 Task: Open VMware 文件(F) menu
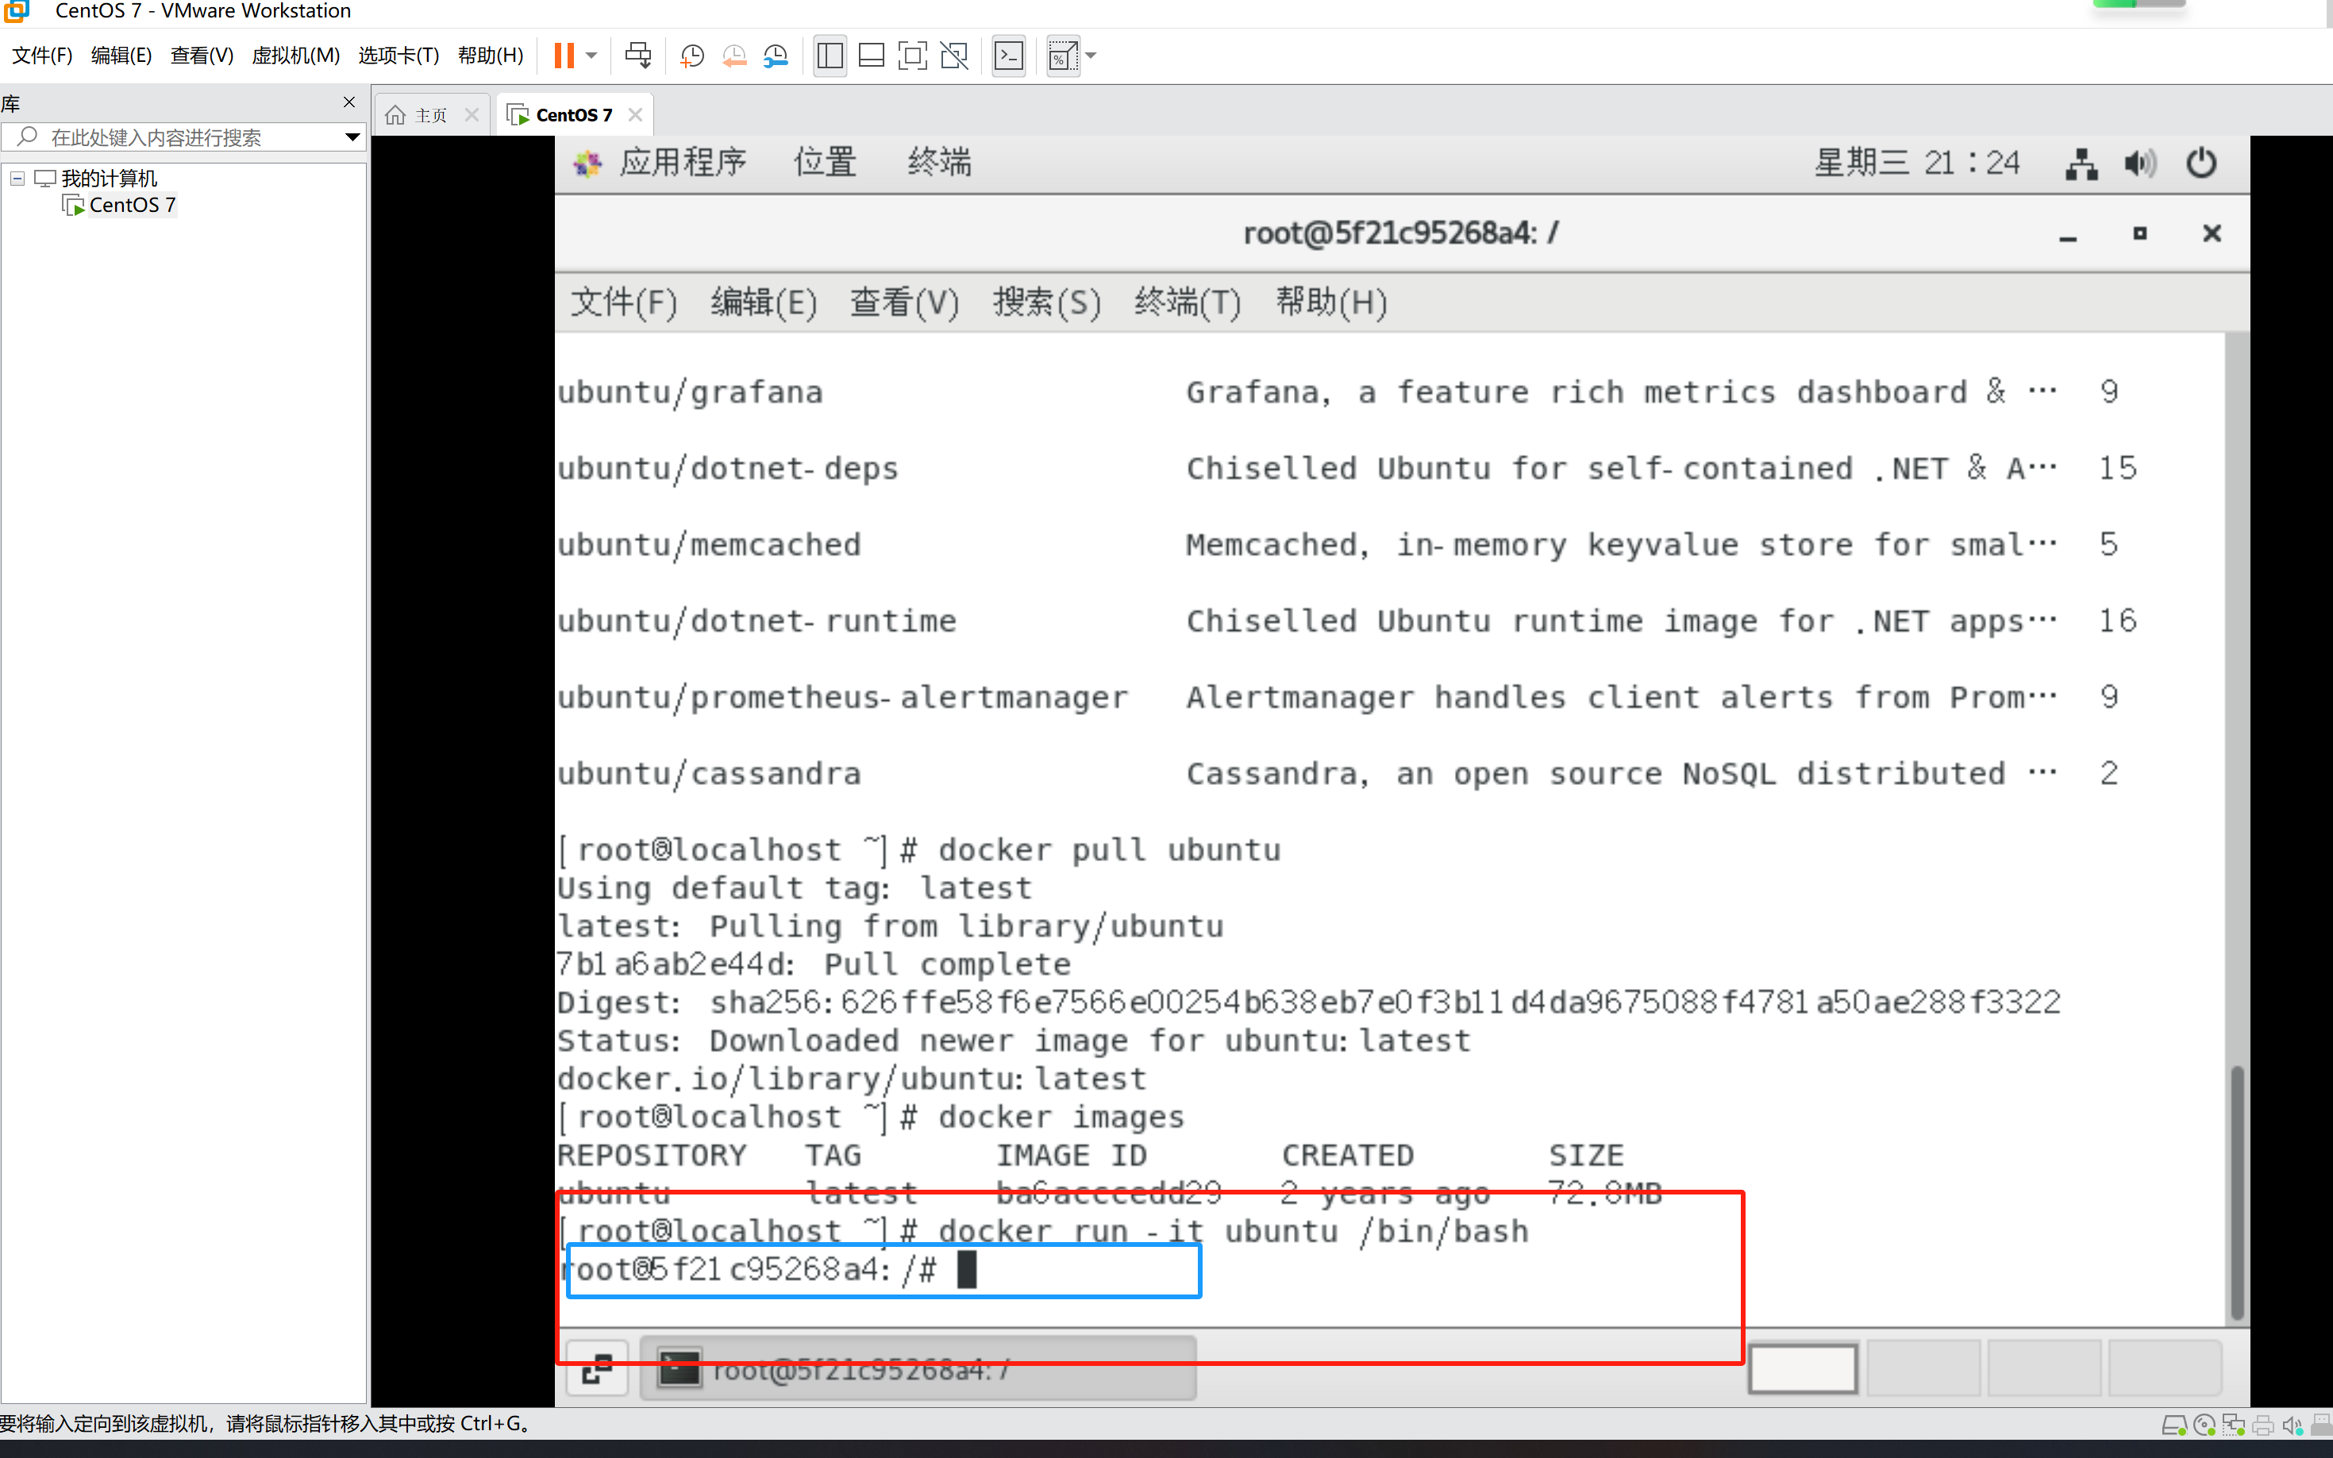pos(42,55)
